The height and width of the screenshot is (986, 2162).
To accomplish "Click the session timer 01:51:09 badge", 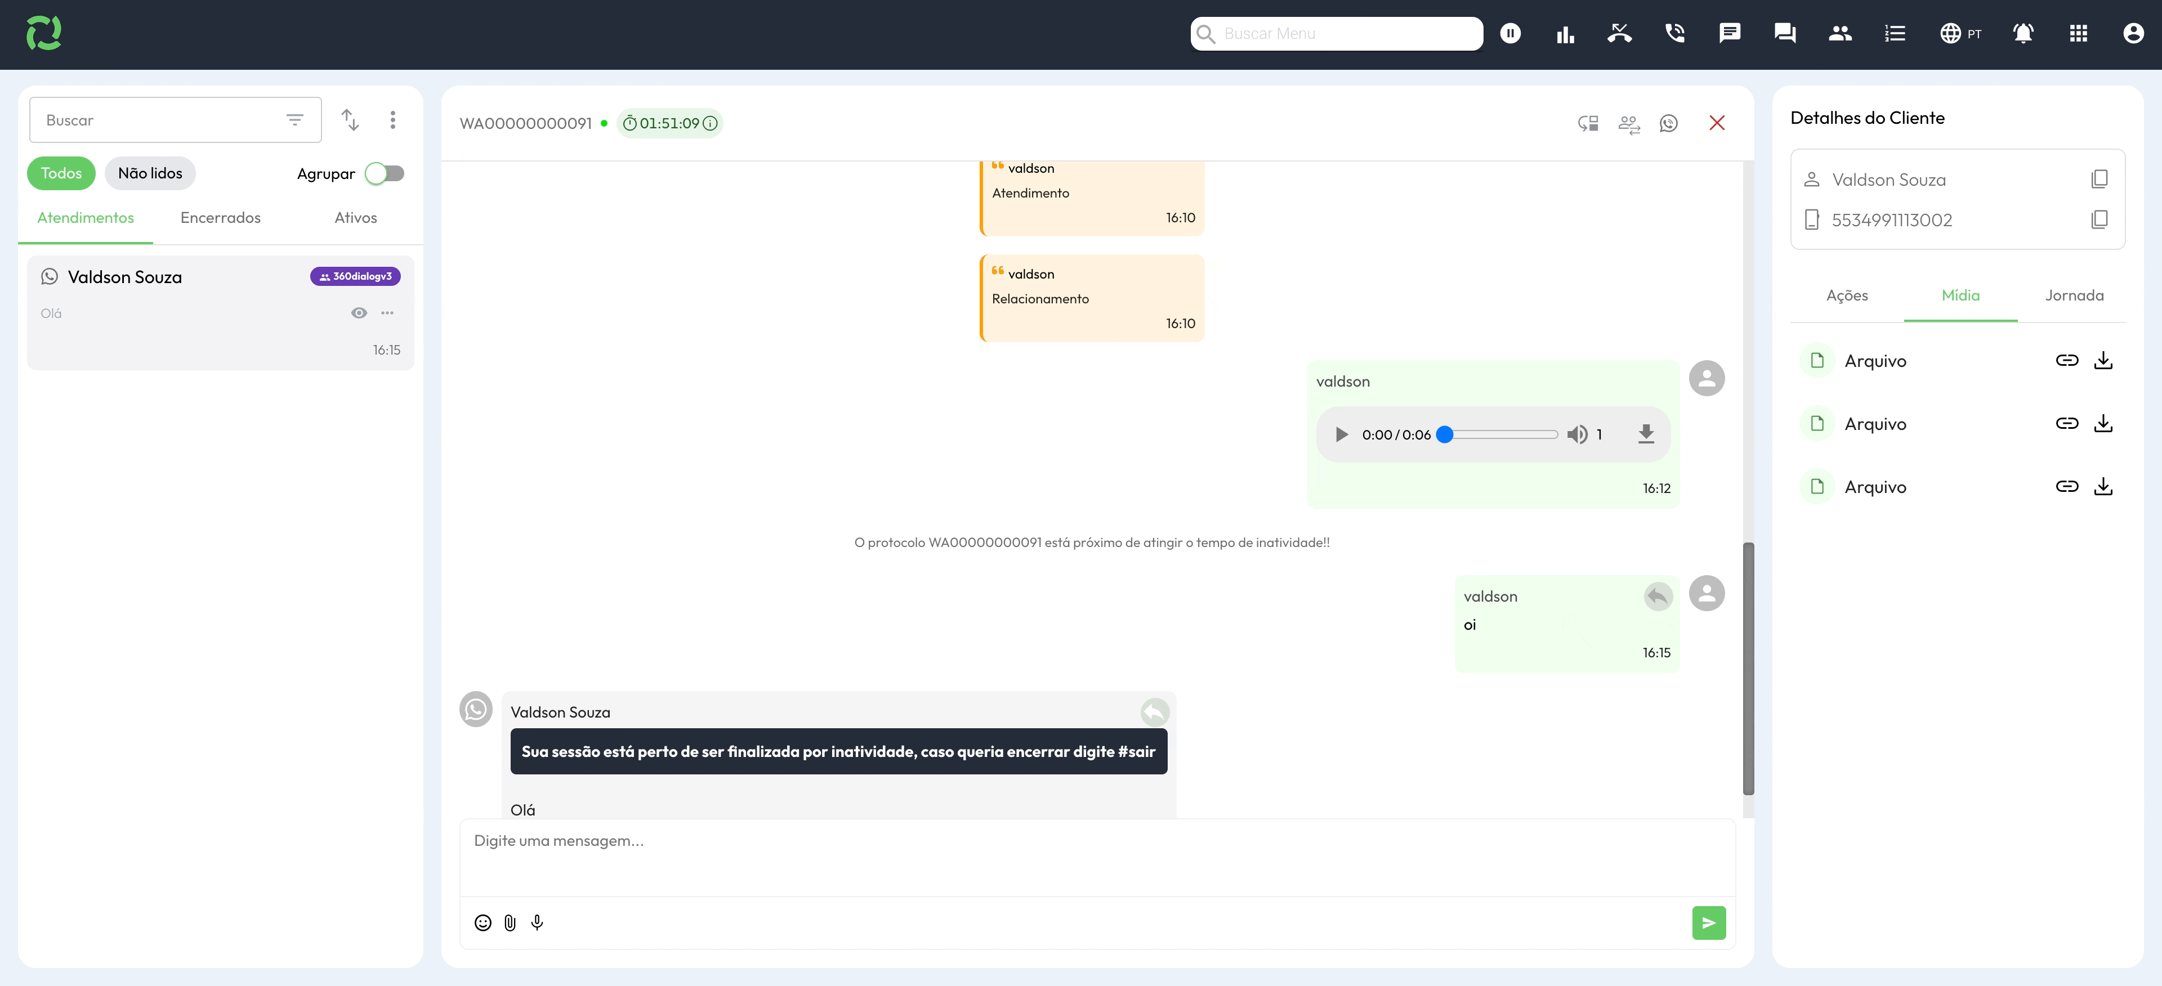I will point(669,123).
